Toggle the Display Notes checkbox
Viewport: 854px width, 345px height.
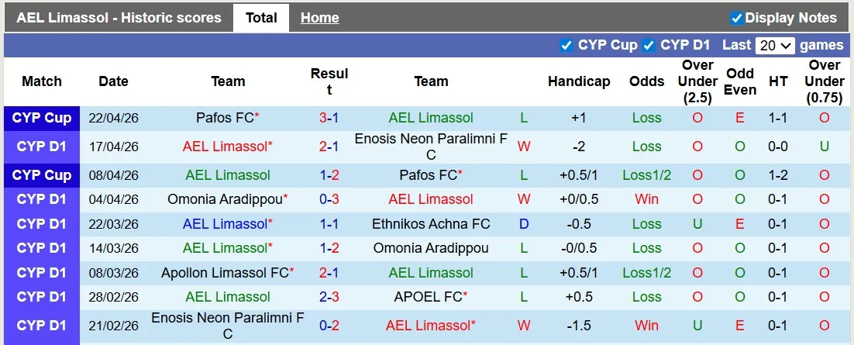736,18
